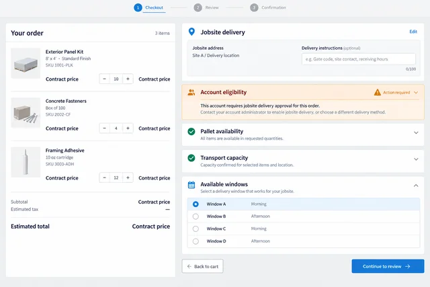Edit the Jobsite delivery details
430x287 pixels.
pyautogui.click(x=413, y=32)
